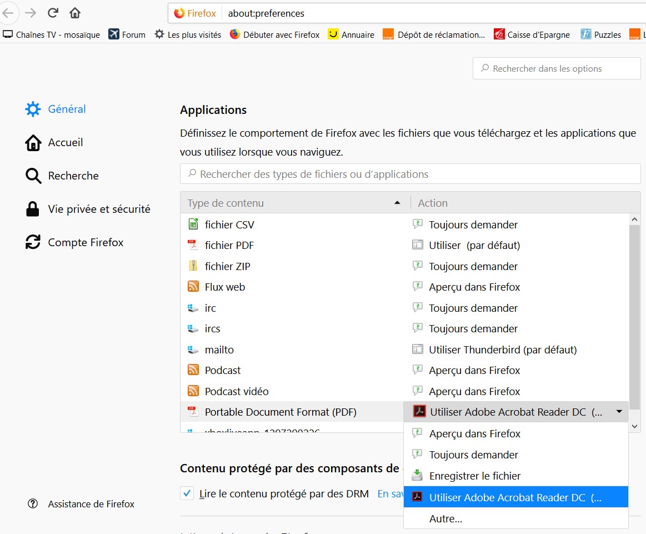Go to the Recherche settings panel
The image size is (646, 534).
coord(73,176)
